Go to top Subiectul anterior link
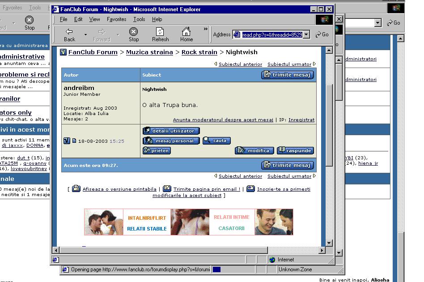Viewport: 424px width, 282px height. tap(240, 64)
